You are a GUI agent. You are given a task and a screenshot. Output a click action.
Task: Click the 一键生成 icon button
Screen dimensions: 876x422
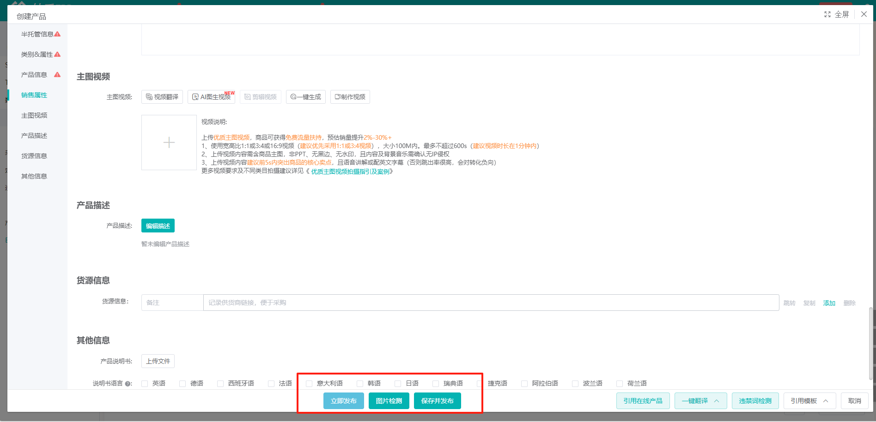tap(305, 97)
